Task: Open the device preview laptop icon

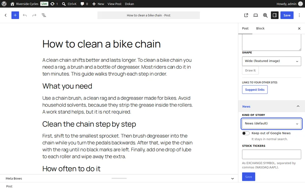Action: point(255,15)
